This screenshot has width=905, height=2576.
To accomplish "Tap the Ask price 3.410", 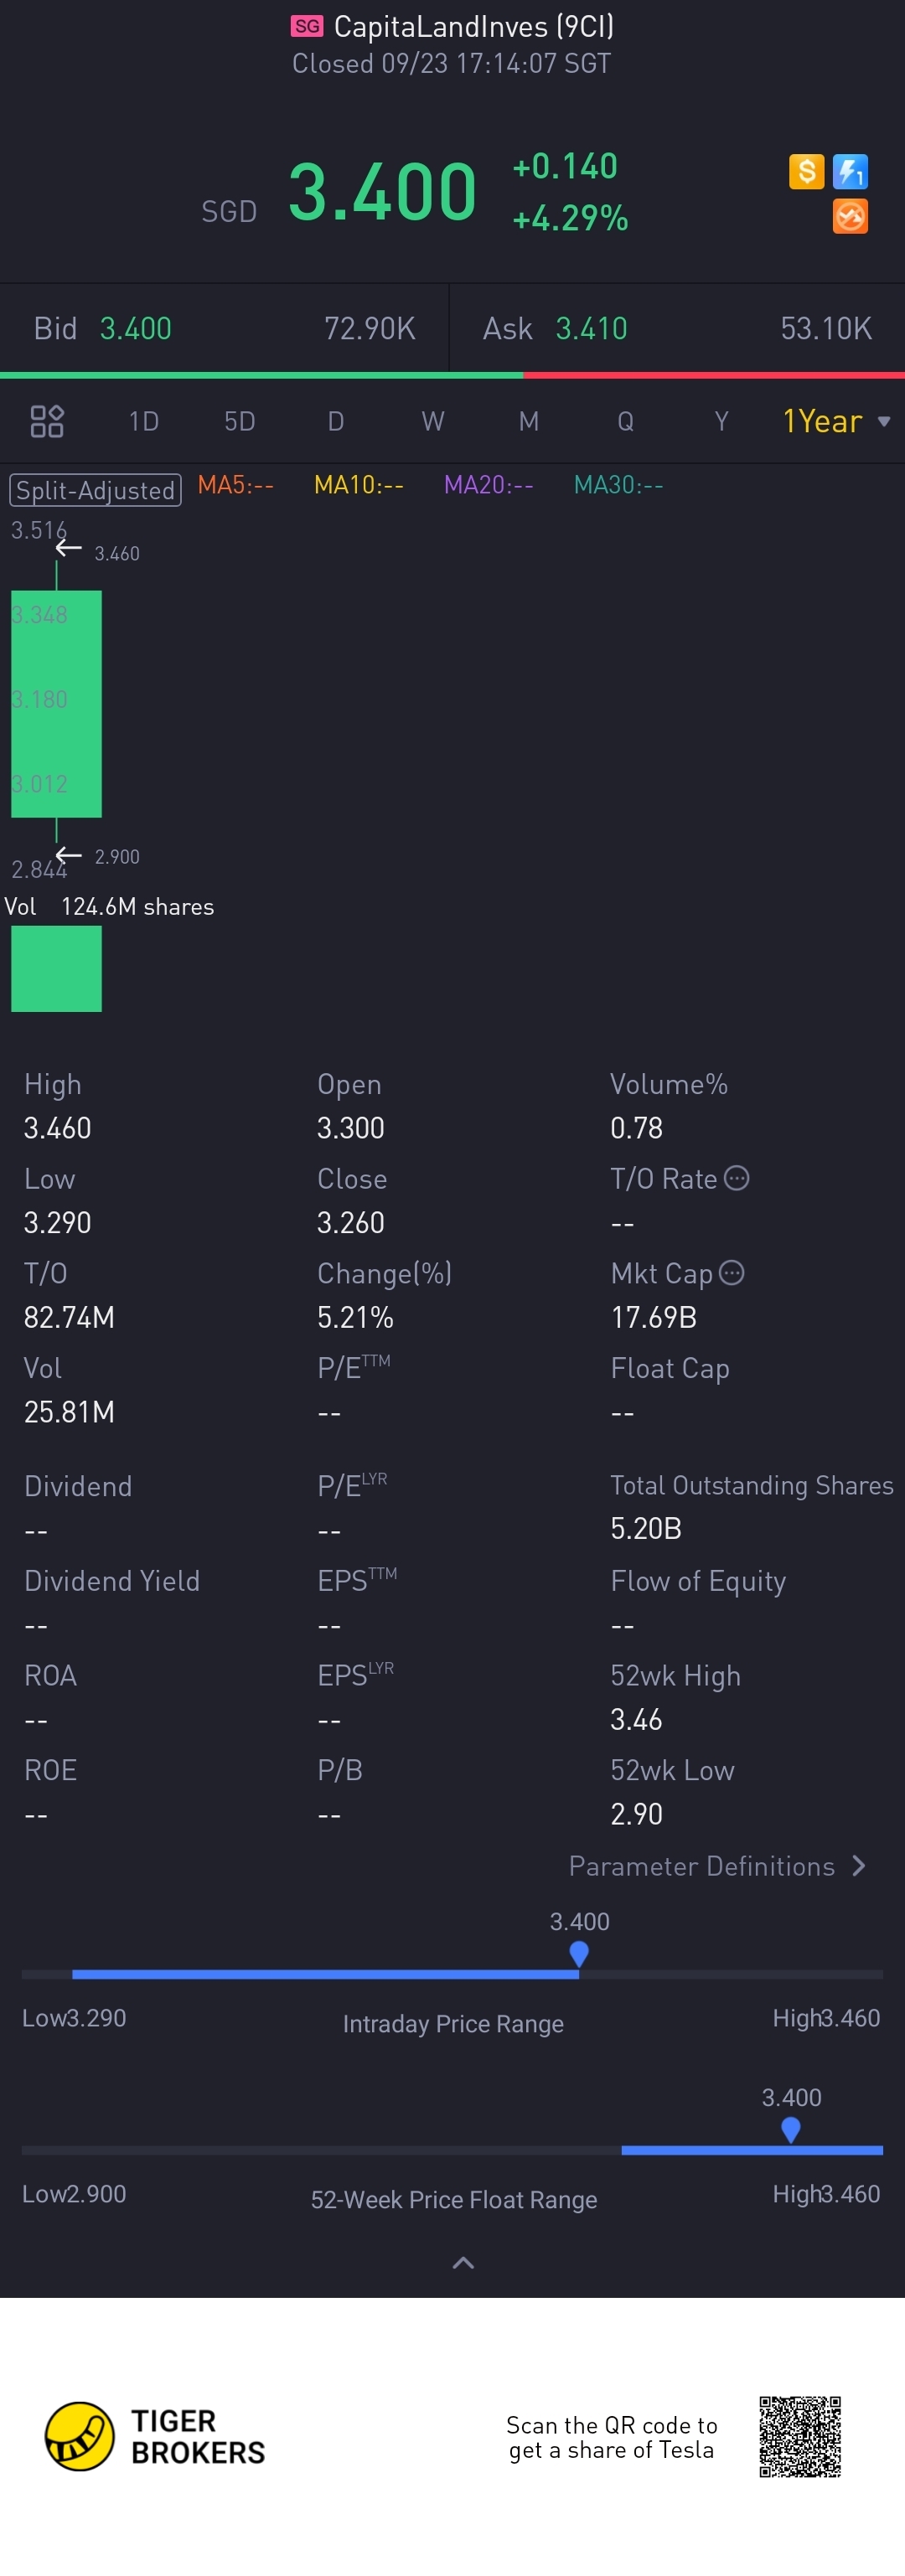I will point(591,328).
